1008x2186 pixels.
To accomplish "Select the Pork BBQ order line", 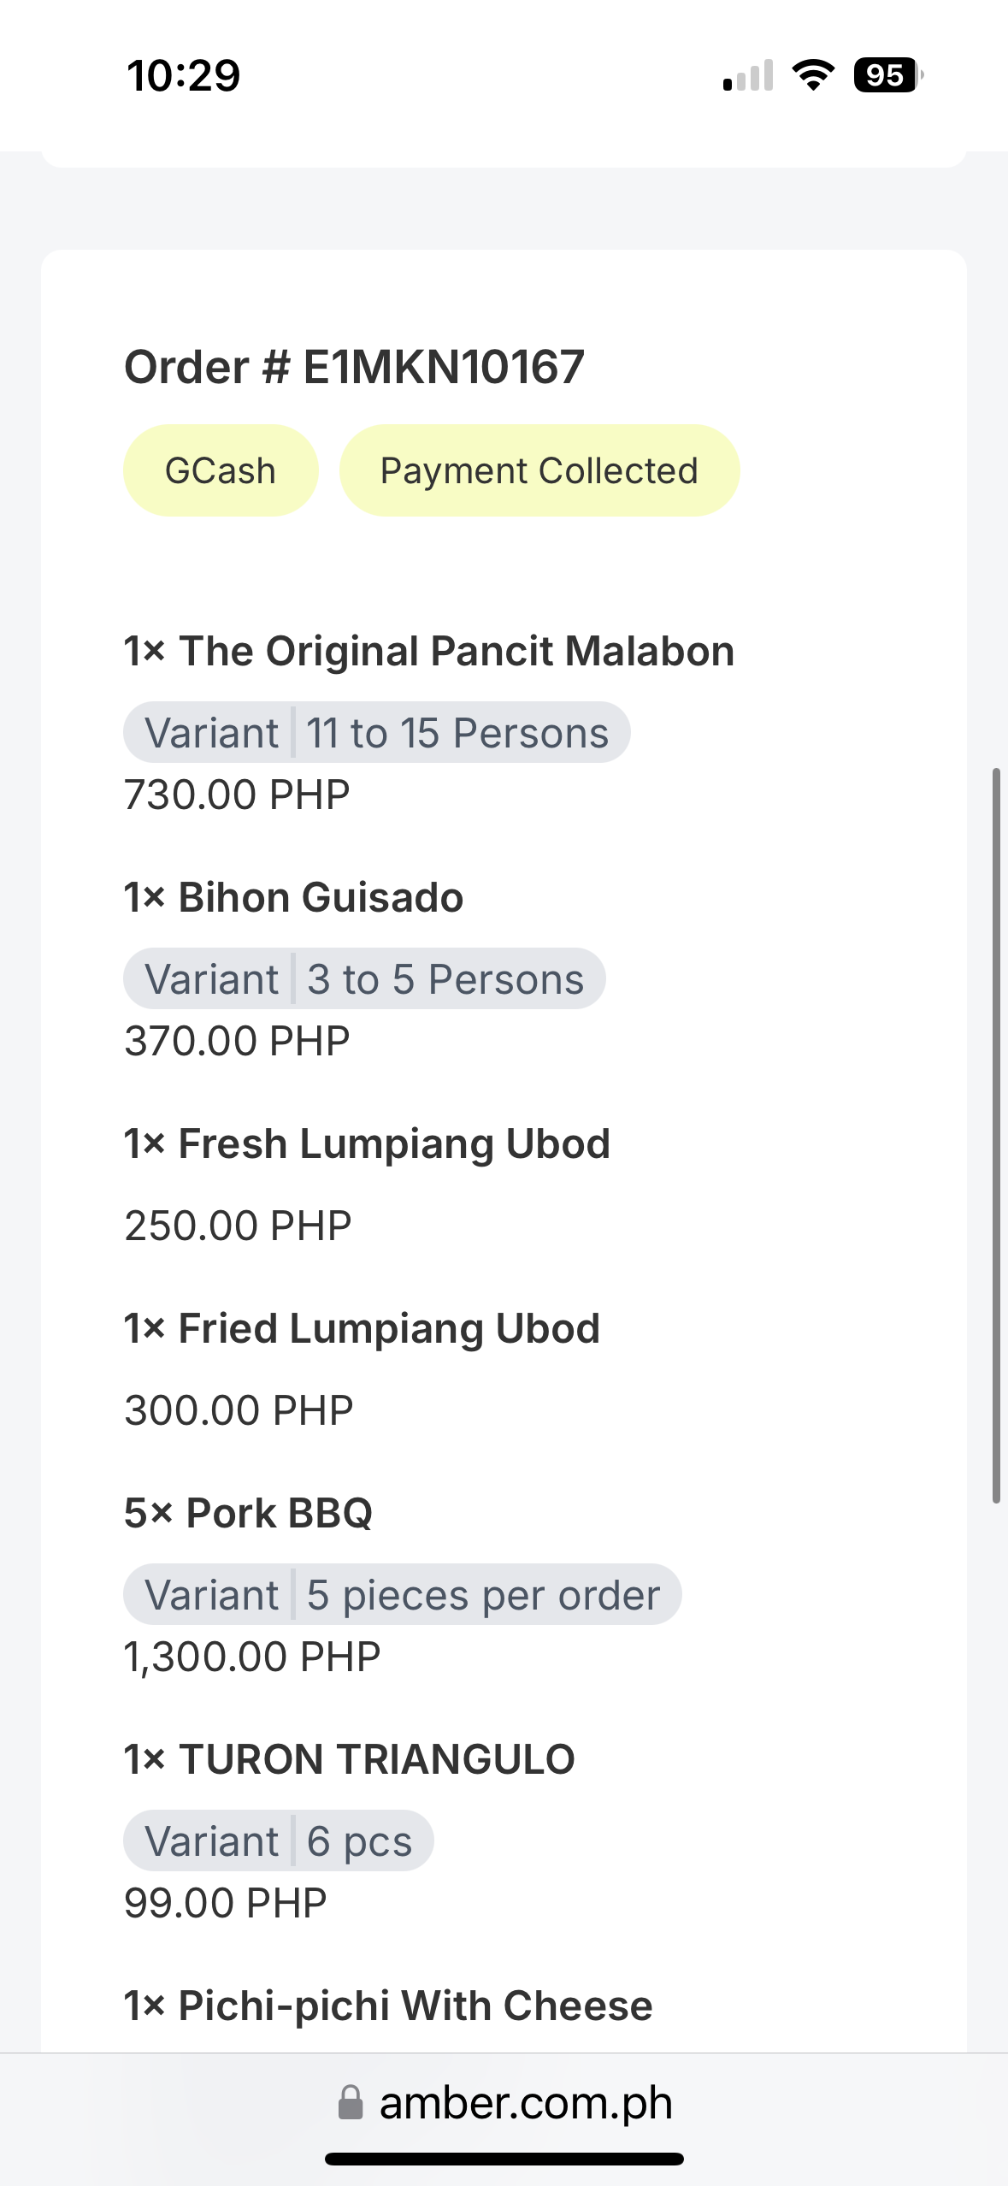I will point(249,1514).
